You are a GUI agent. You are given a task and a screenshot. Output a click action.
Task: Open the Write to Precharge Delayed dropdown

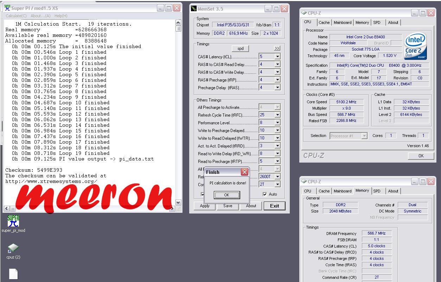(x=277, y=130)
